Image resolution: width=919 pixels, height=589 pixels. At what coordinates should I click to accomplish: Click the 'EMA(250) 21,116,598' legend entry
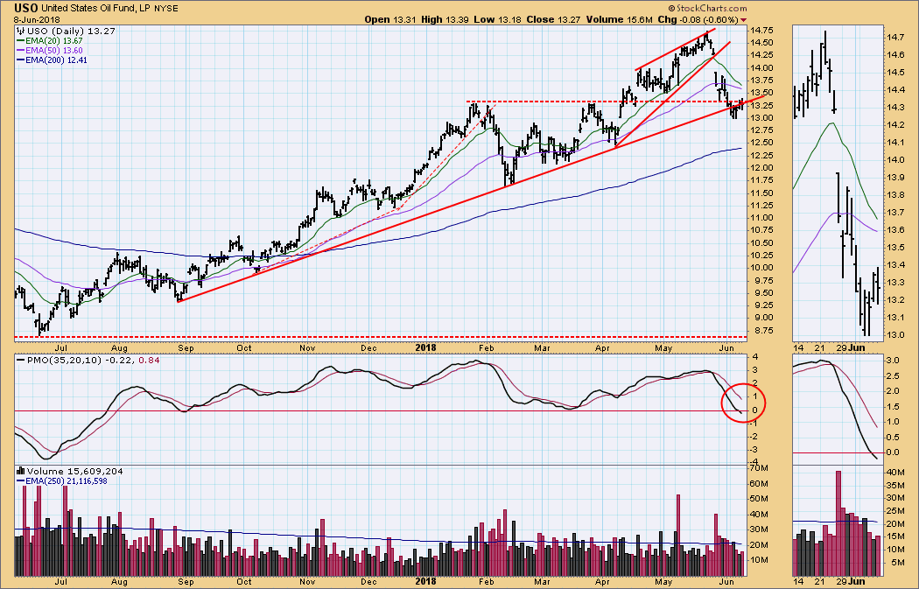pos(67,480)
